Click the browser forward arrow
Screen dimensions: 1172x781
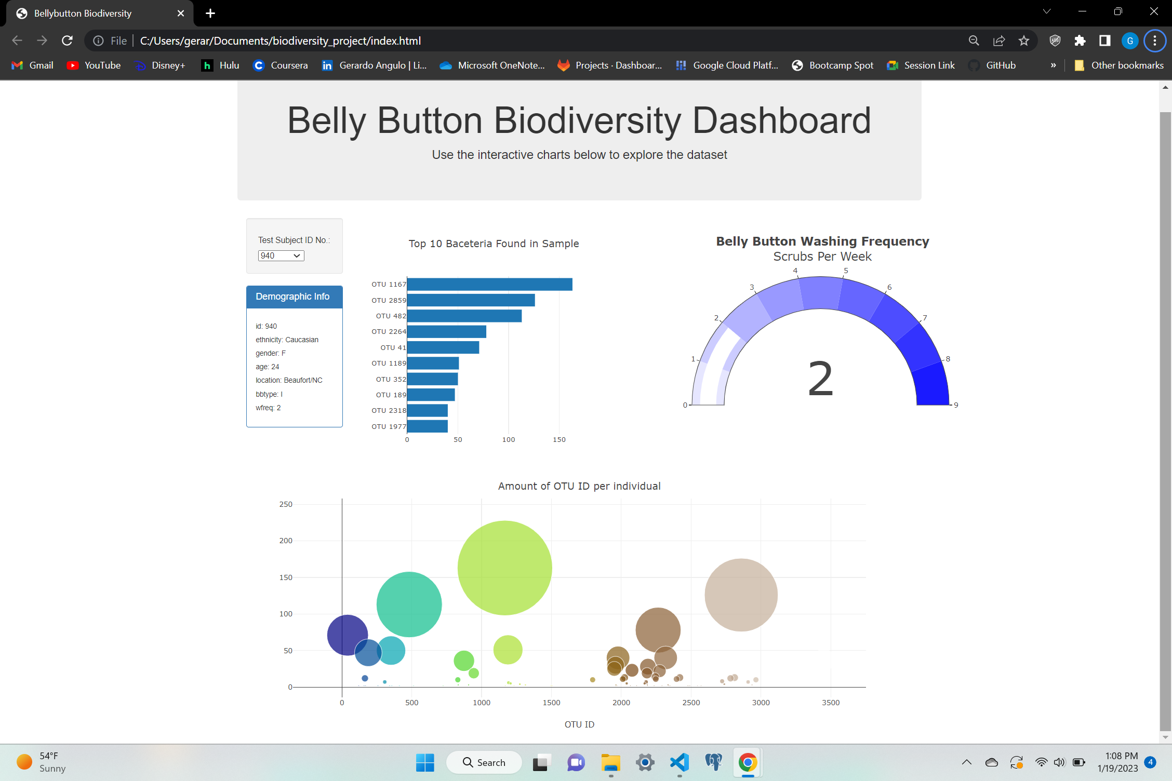[x=42, y=41]
